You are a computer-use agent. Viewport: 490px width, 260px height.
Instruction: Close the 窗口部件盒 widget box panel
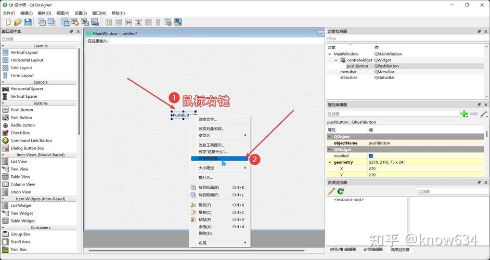tap(78, 31)
